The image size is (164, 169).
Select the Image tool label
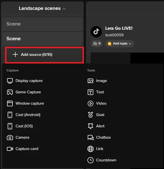point(102,81)
